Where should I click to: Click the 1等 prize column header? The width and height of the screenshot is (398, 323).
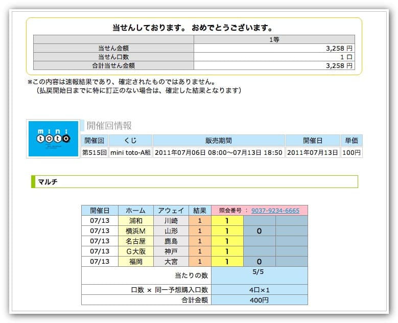(274, 39)
